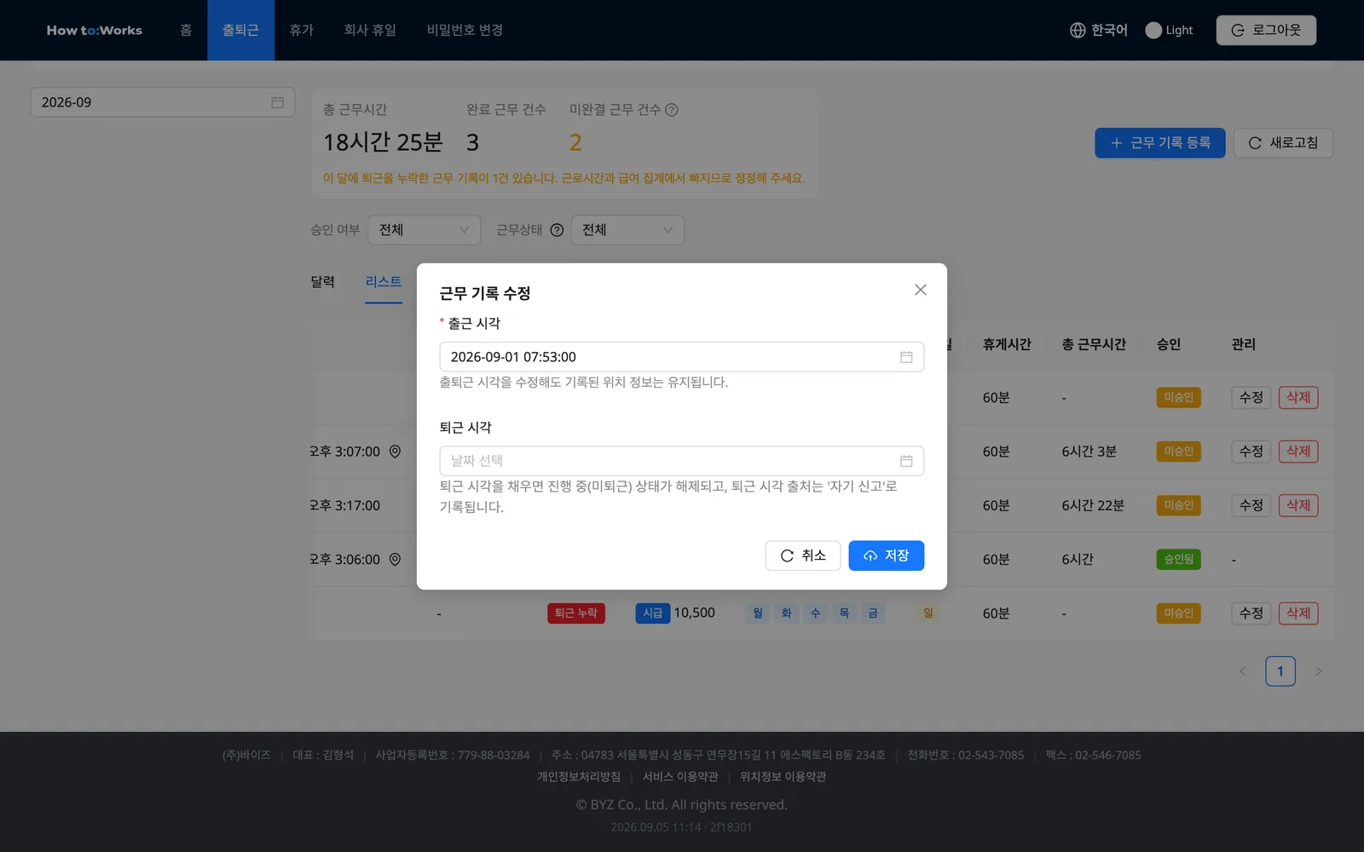
Task: Click calendar icon in month picker
Action: point(277,102)
